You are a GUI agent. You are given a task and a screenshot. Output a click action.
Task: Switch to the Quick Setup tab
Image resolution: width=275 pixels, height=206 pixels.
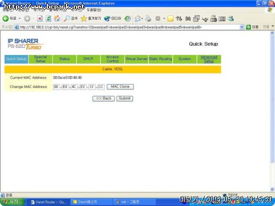16,59
